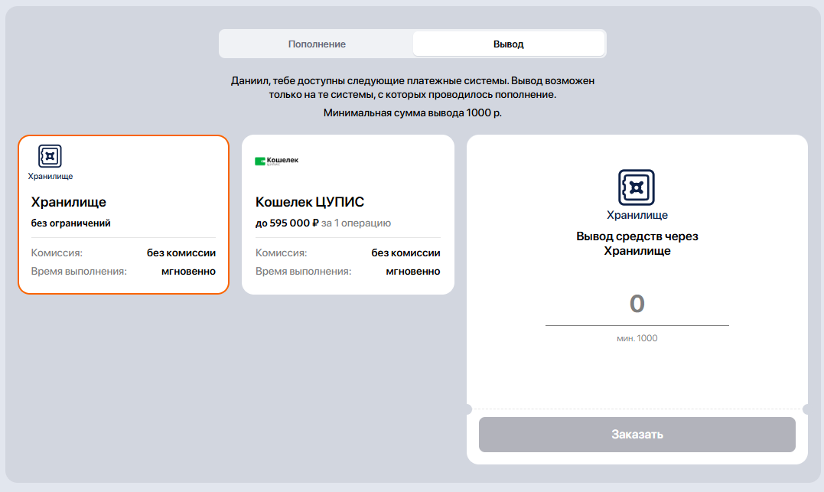Click the 'мин. 1000' hint below input
The width and height of the screenshot is (824, 492).
tap(637, 338)
